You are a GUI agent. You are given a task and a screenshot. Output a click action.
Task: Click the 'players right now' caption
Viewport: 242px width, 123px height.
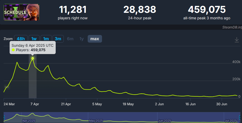pyautogui.click(x=73, y=18)
